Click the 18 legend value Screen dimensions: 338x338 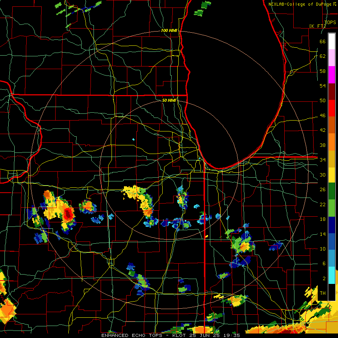(323, 219)
